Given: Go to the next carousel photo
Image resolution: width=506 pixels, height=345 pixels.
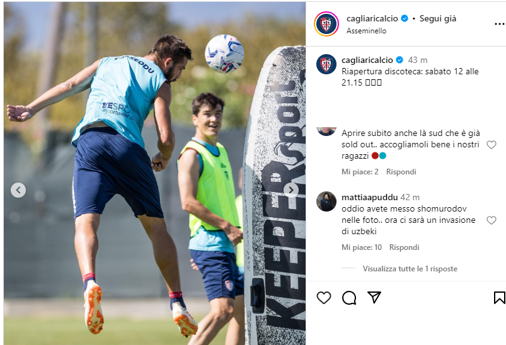Looking at the screenshot, I should tap(291, 190).
